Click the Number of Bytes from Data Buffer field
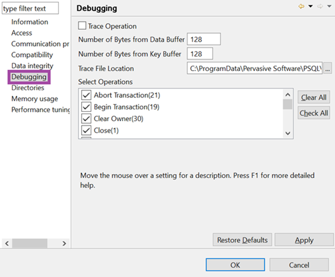The image size is (335, 277). (x=204, y=39)
